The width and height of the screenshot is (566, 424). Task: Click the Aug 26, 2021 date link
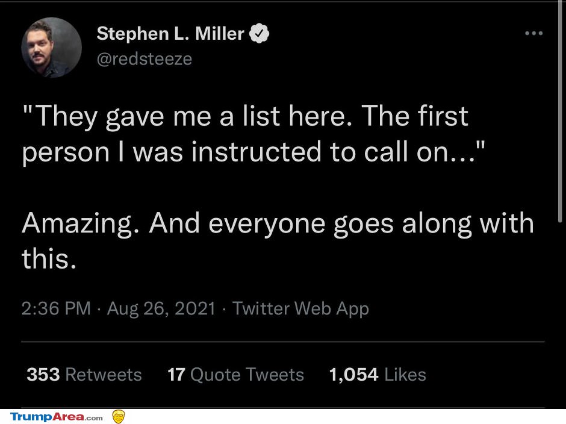(161, 309)
